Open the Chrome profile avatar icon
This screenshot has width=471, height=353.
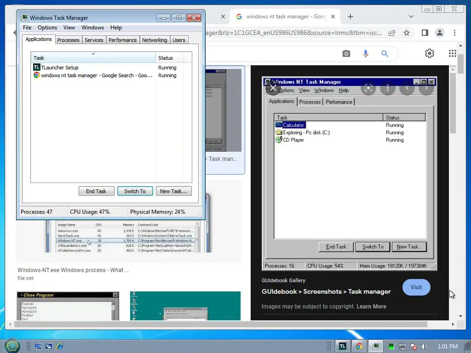click(439, 33)
